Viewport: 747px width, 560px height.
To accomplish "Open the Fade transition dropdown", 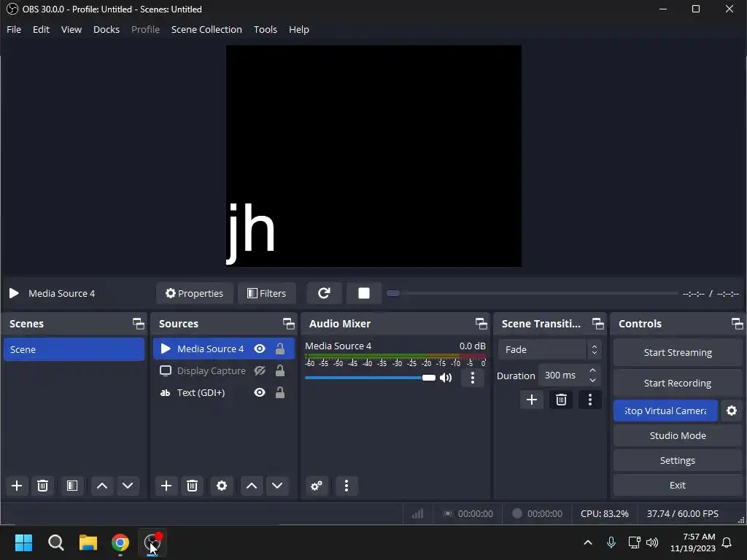I will click(550, 349).
